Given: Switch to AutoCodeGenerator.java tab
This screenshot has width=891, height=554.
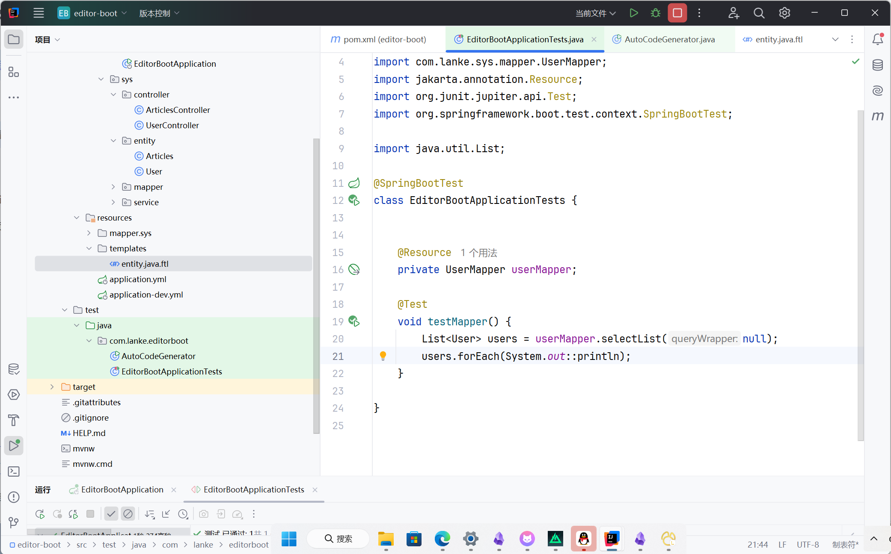Looking at the screenshot, I should (669, 39).
